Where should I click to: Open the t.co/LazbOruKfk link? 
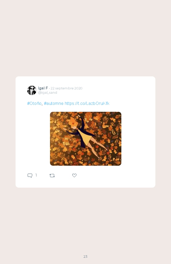87,103
